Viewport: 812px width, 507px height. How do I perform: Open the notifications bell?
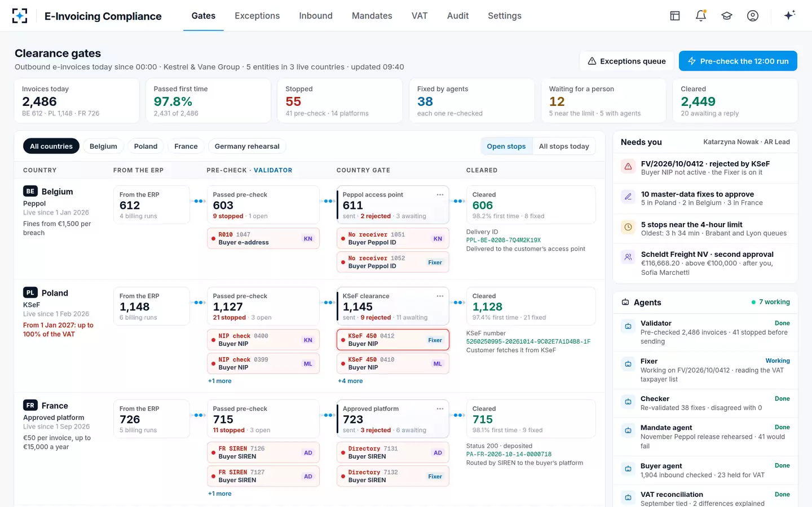701,16
